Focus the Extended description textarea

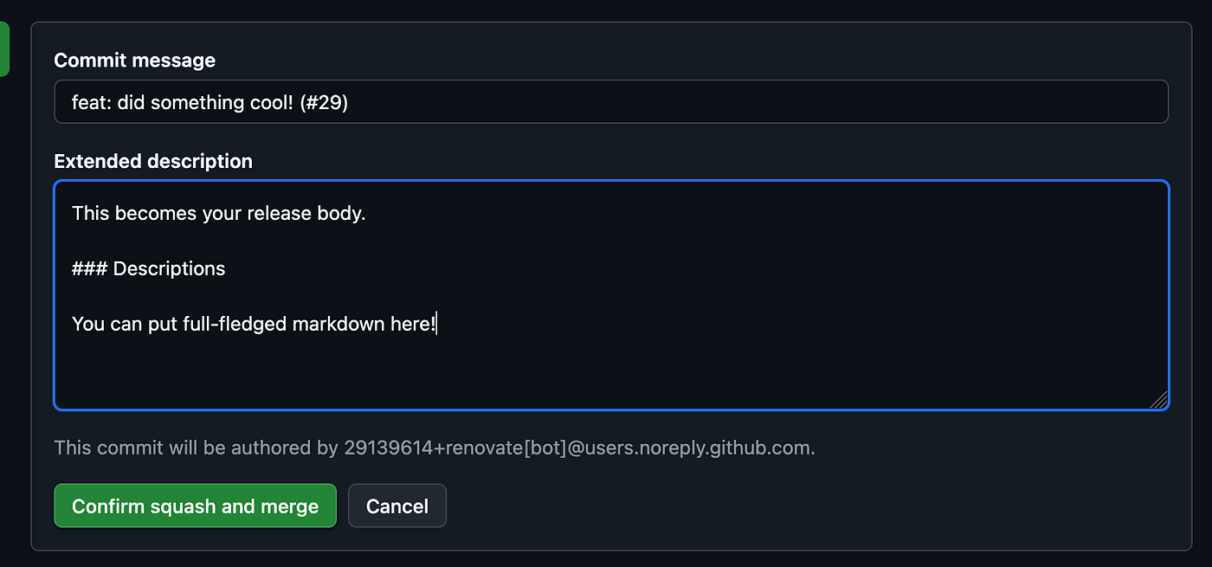tap(606, 364)
